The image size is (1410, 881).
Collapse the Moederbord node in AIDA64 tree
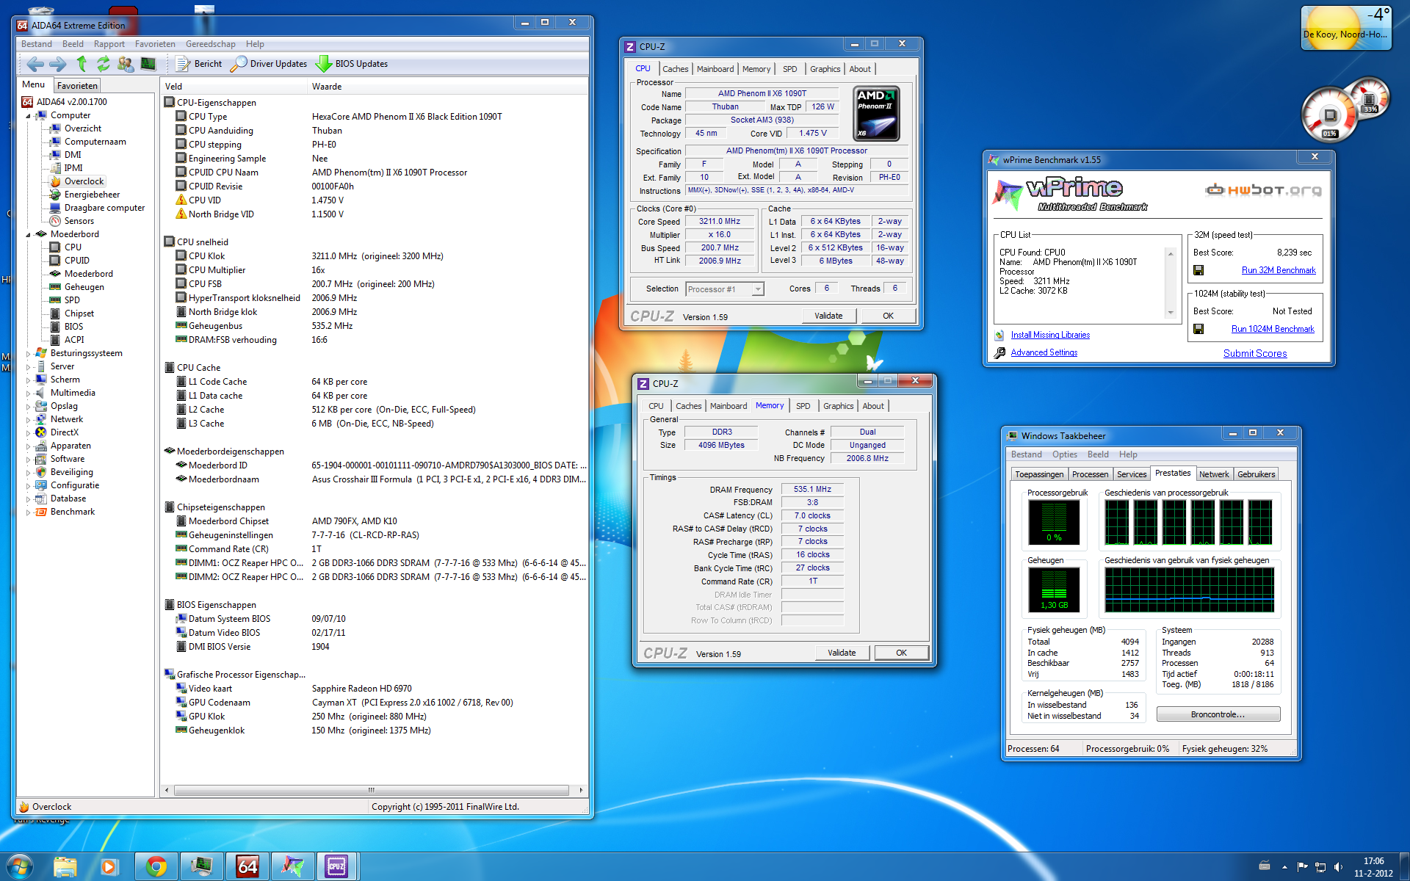(x=29, y=235)
